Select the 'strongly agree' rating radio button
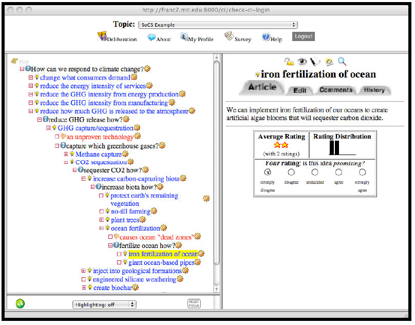 pyautogui.click(x=362, y=173)
